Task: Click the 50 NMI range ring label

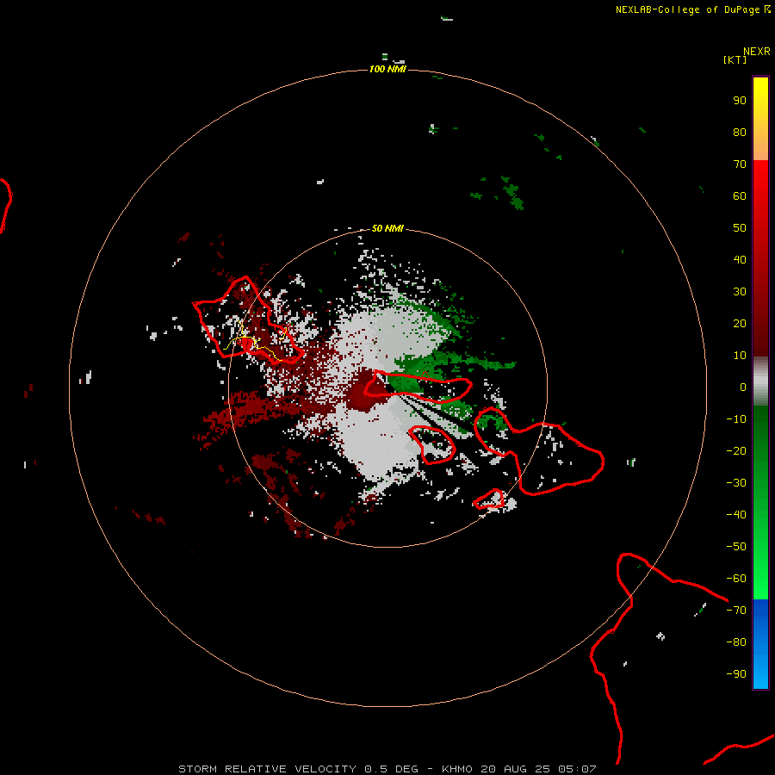Action: 387,228
